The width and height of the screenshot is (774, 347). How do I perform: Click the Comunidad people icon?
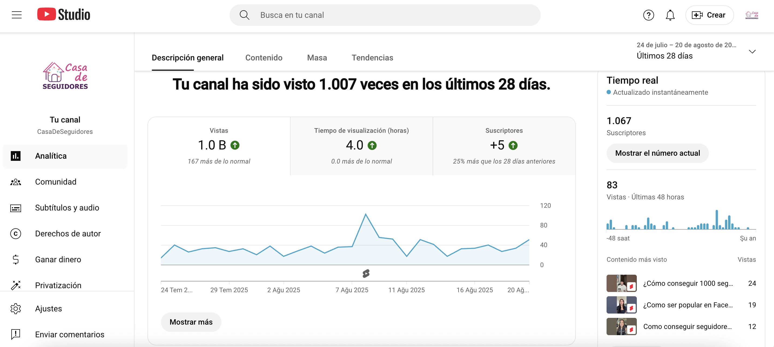pyautogui.click(x=16, y=182)
